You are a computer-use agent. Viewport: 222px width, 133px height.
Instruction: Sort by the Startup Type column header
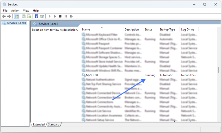[169, 29]
